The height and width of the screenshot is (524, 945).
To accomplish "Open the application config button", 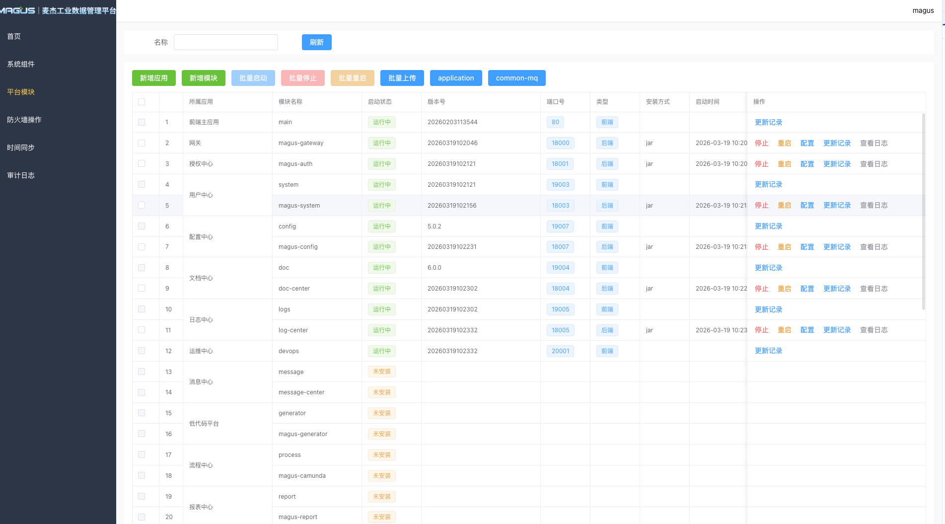I will point(456,78).
